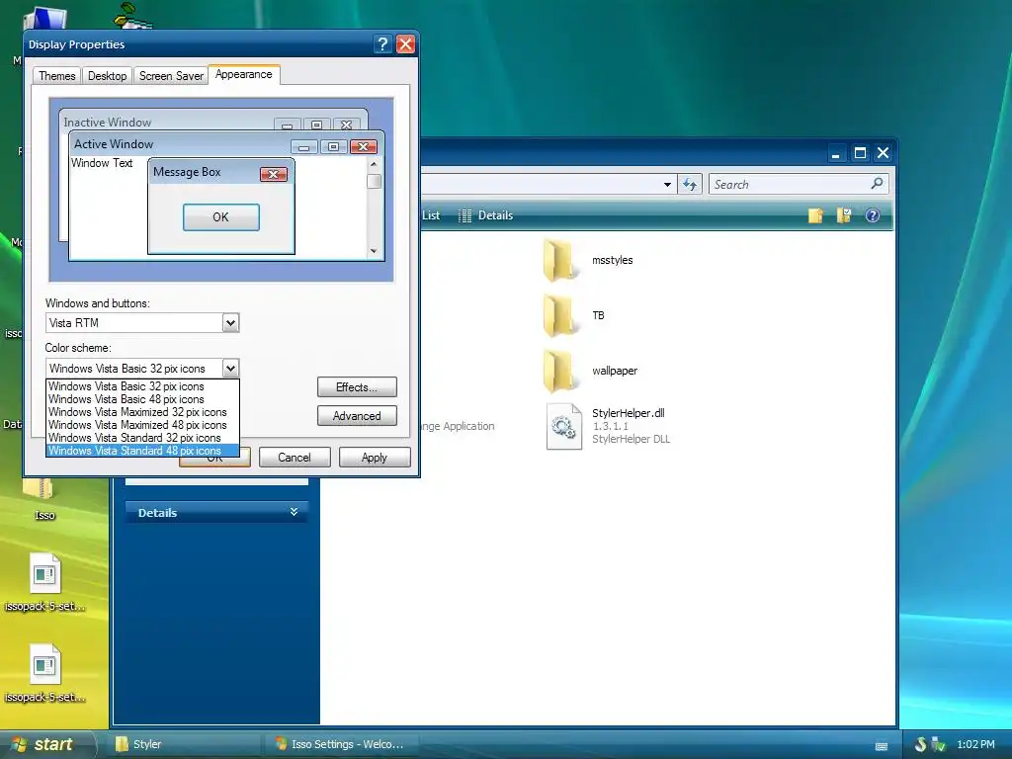Viewport: 1012px width, 759px height.
Task: Select the second issopack-5-set desktop file
Action: 44,674
